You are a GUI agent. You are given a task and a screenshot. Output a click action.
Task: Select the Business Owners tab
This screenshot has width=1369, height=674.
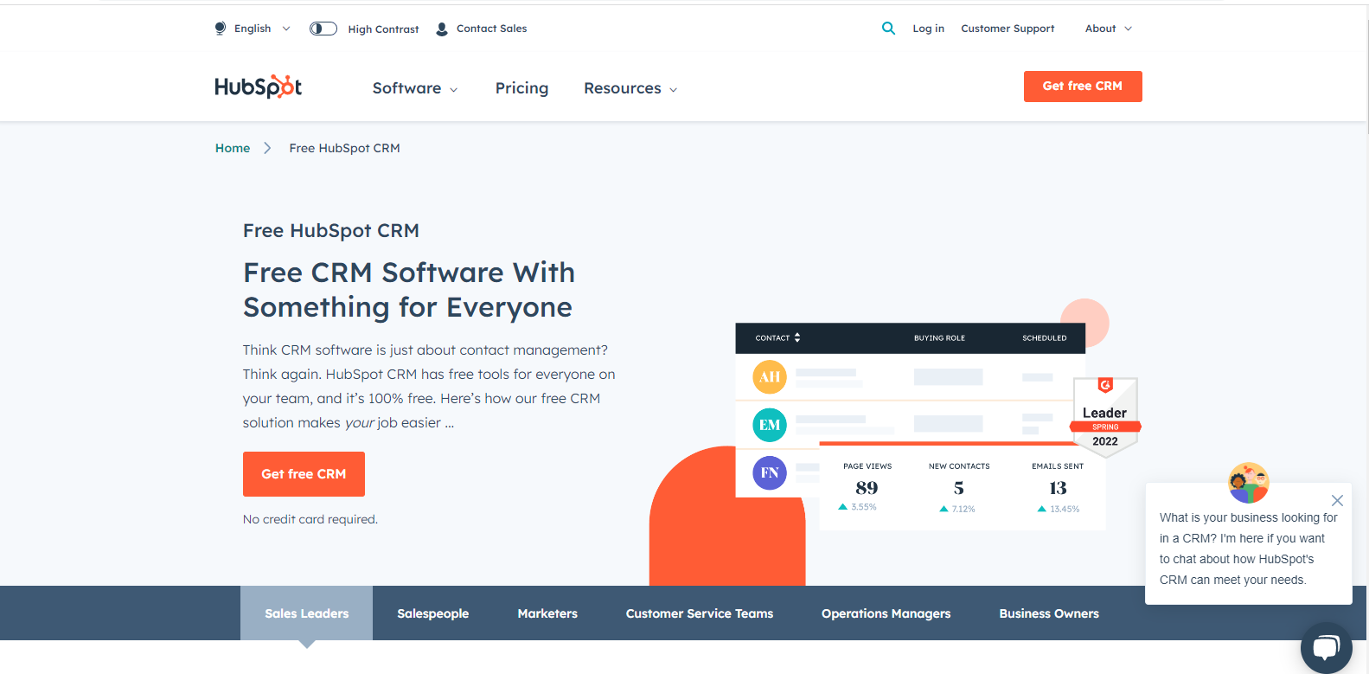point(1049,613)
